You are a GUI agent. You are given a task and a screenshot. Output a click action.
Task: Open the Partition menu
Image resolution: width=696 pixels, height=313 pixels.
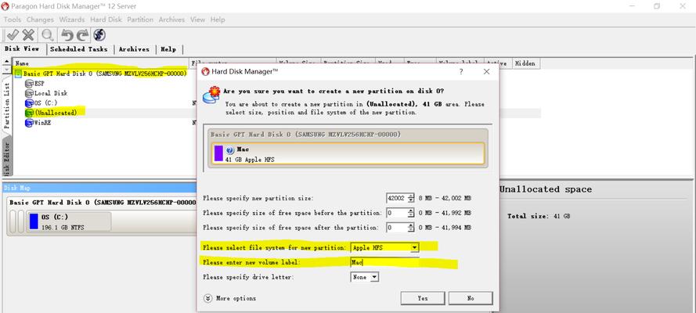point(140,20)
